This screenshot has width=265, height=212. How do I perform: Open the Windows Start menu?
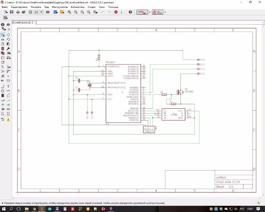(3, 209)
